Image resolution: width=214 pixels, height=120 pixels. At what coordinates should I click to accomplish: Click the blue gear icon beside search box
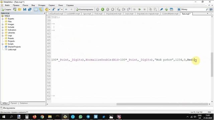[179, 9]
